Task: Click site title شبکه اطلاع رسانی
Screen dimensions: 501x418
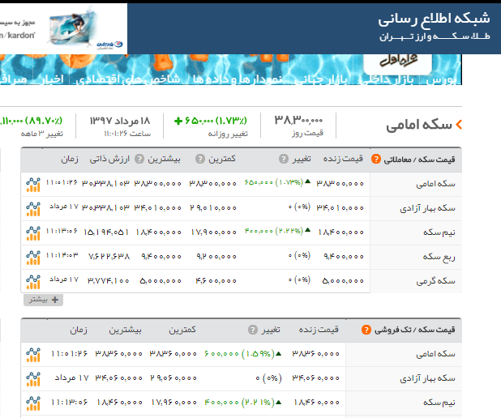Action: click(x=434, y=19)
